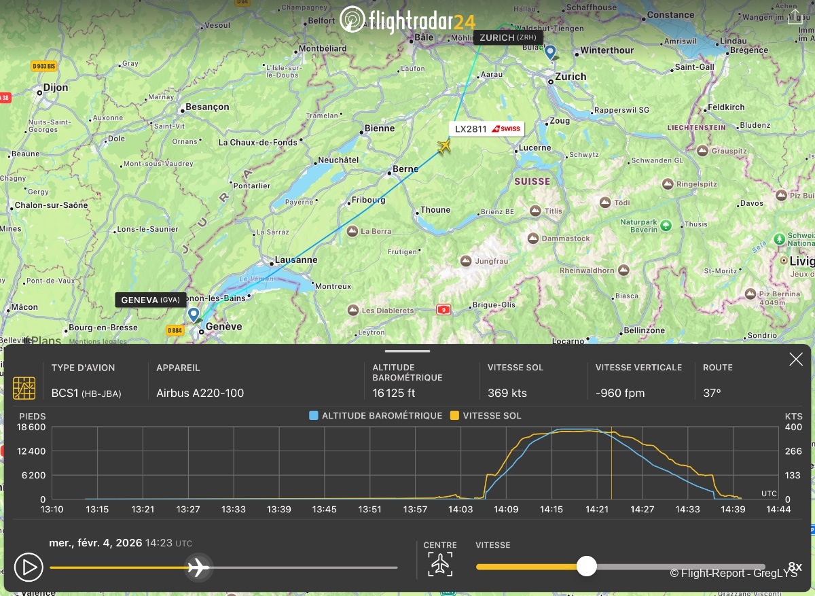This screenshot has height=596, width=815.
Task: Select the Zurich airport pin marker
Action: 551,52
